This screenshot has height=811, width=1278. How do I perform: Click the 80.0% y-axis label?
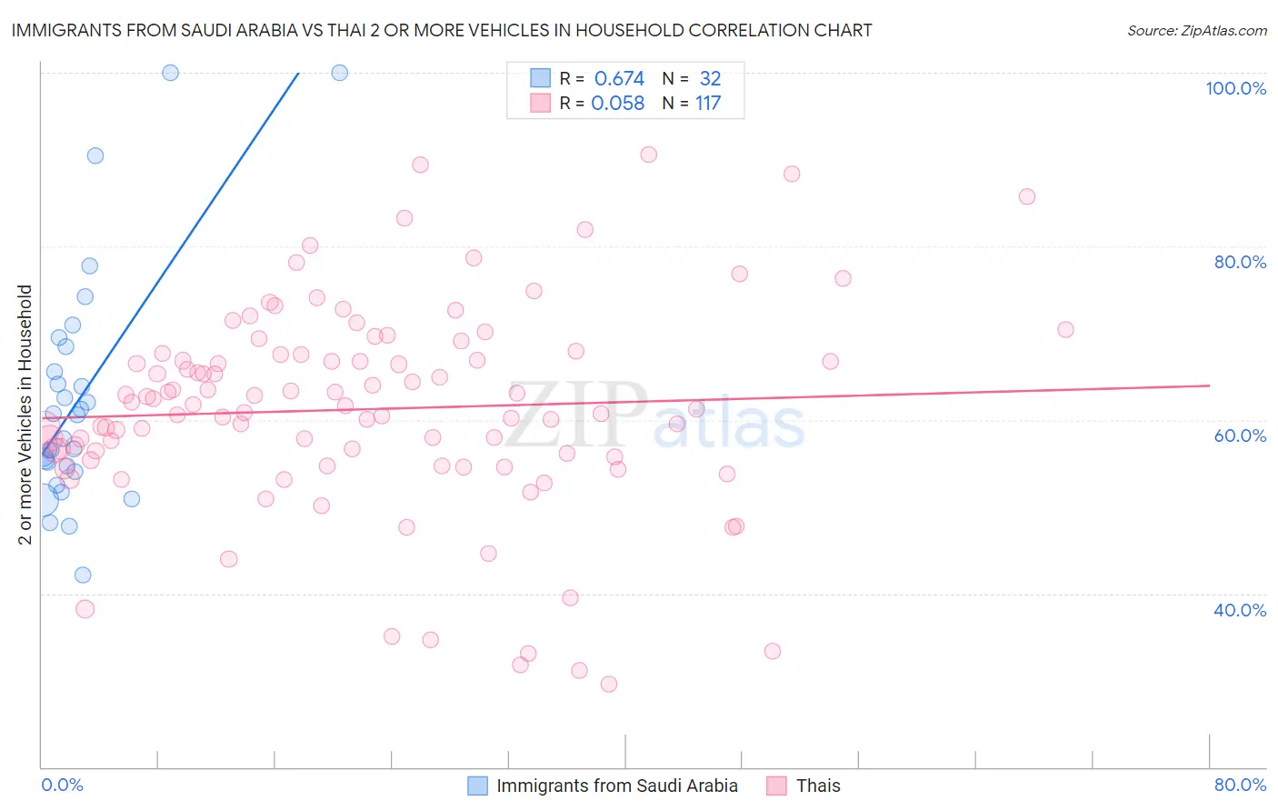pyautogui.click(x=1240, y=262)
